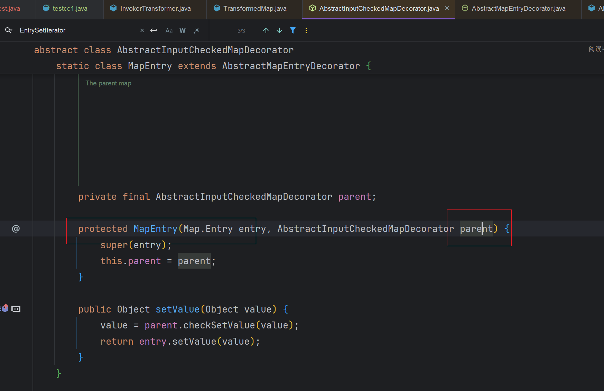Click the new line arrow icon in search

click(154, 30)
